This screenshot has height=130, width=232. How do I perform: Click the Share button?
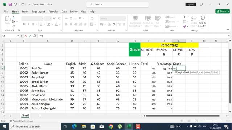pyautogui.click(x=221, y=12)
